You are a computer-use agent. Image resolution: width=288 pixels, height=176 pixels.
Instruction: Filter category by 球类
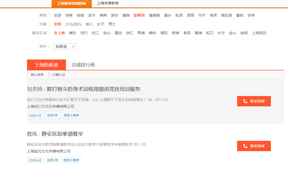pyautogui.click(x=69, y=15)
